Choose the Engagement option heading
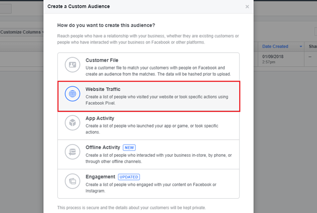This screenshot has height=213, width=317. click(x=100, y=177)
